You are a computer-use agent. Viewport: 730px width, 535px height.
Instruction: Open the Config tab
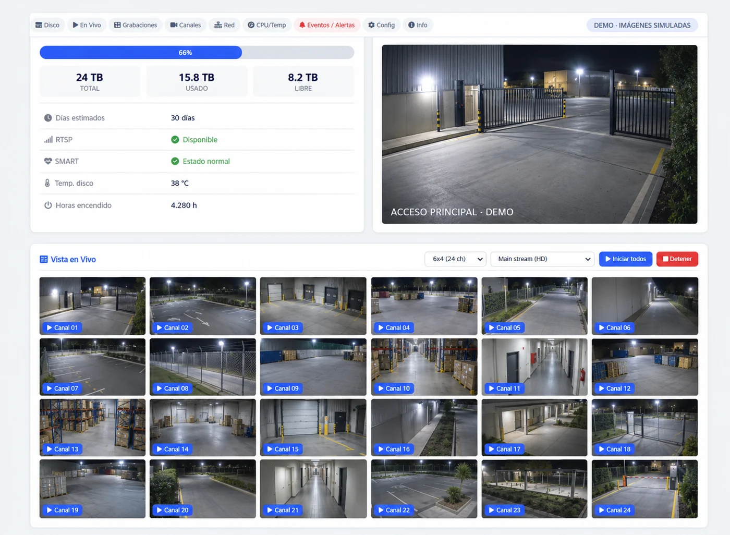382,25
